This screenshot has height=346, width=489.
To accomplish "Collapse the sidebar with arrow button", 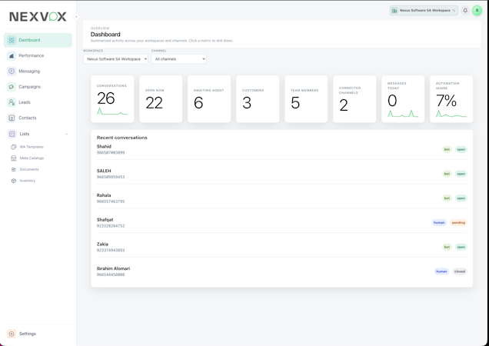I will [x=76, y=17].
